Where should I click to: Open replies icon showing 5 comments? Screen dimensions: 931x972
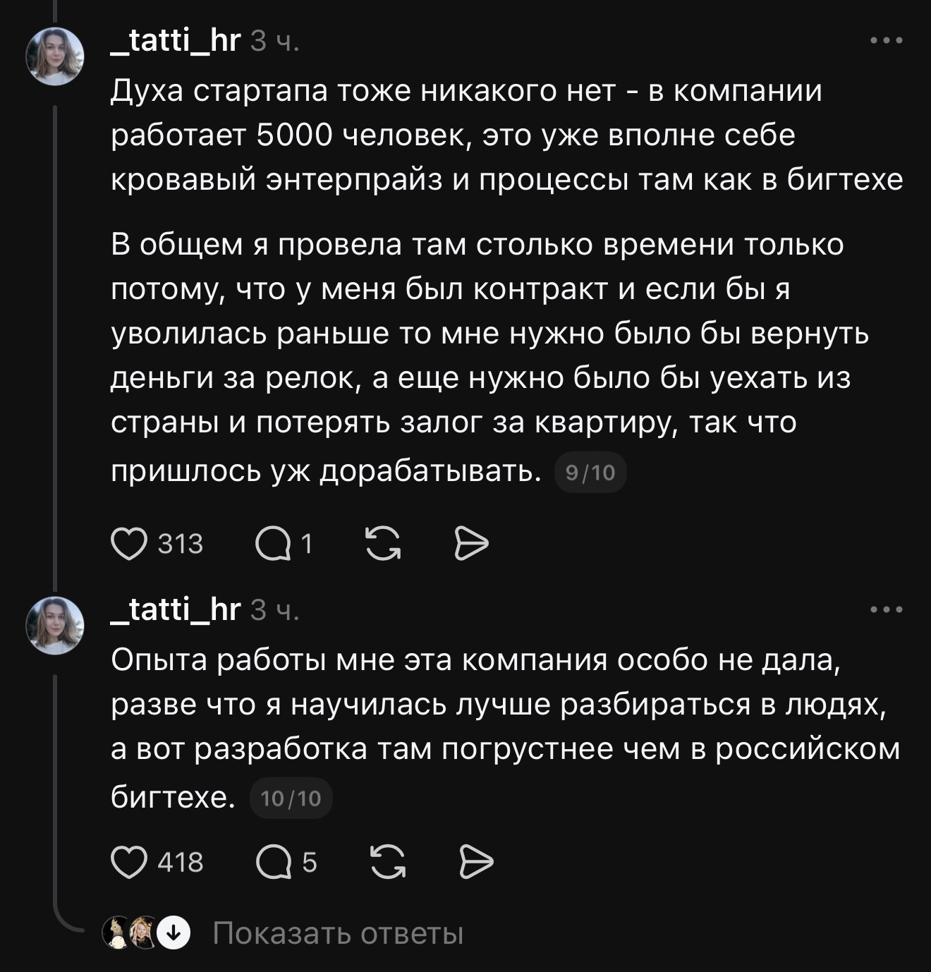pyautogui.click(x=274, y=862)
